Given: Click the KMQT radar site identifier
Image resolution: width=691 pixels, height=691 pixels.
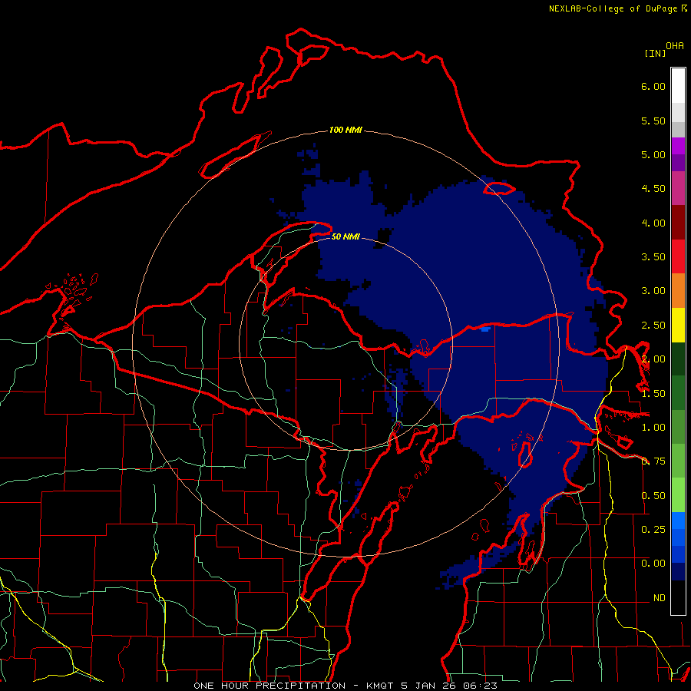Looking at the screenshot, I should 379,686.
